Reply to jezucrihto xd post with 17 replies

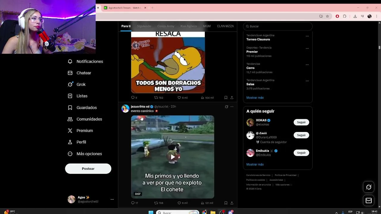[x=135, y=203]
